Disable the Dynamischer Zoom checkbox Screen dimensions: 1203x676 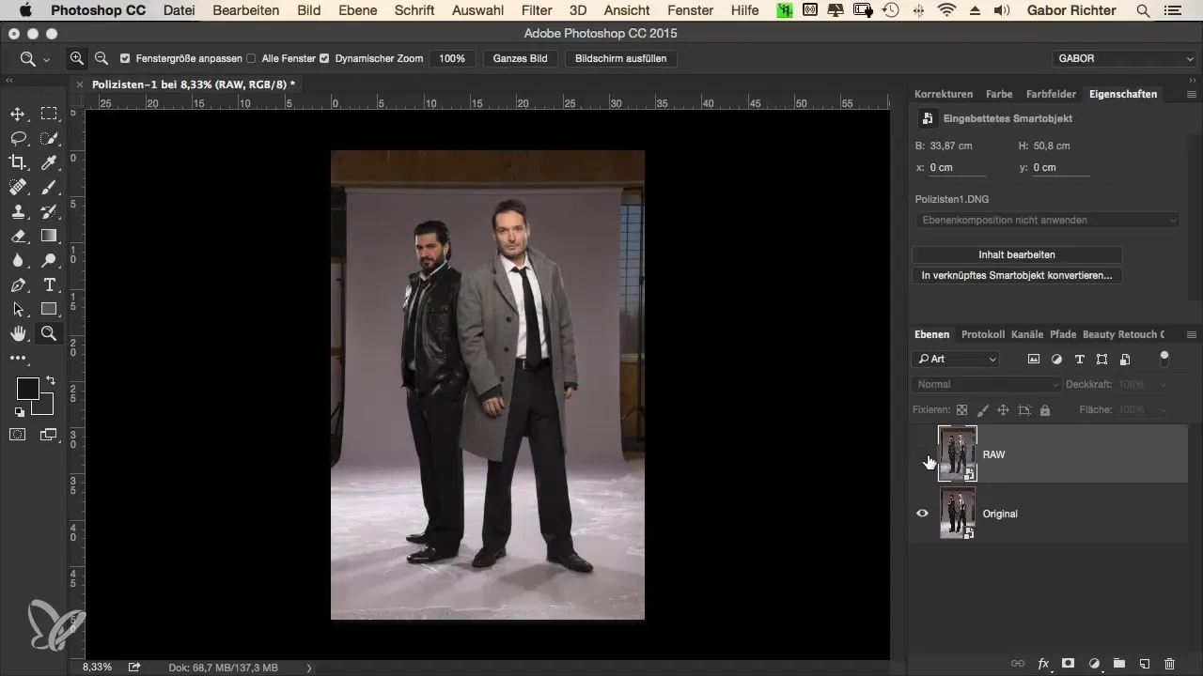[324, 58]
